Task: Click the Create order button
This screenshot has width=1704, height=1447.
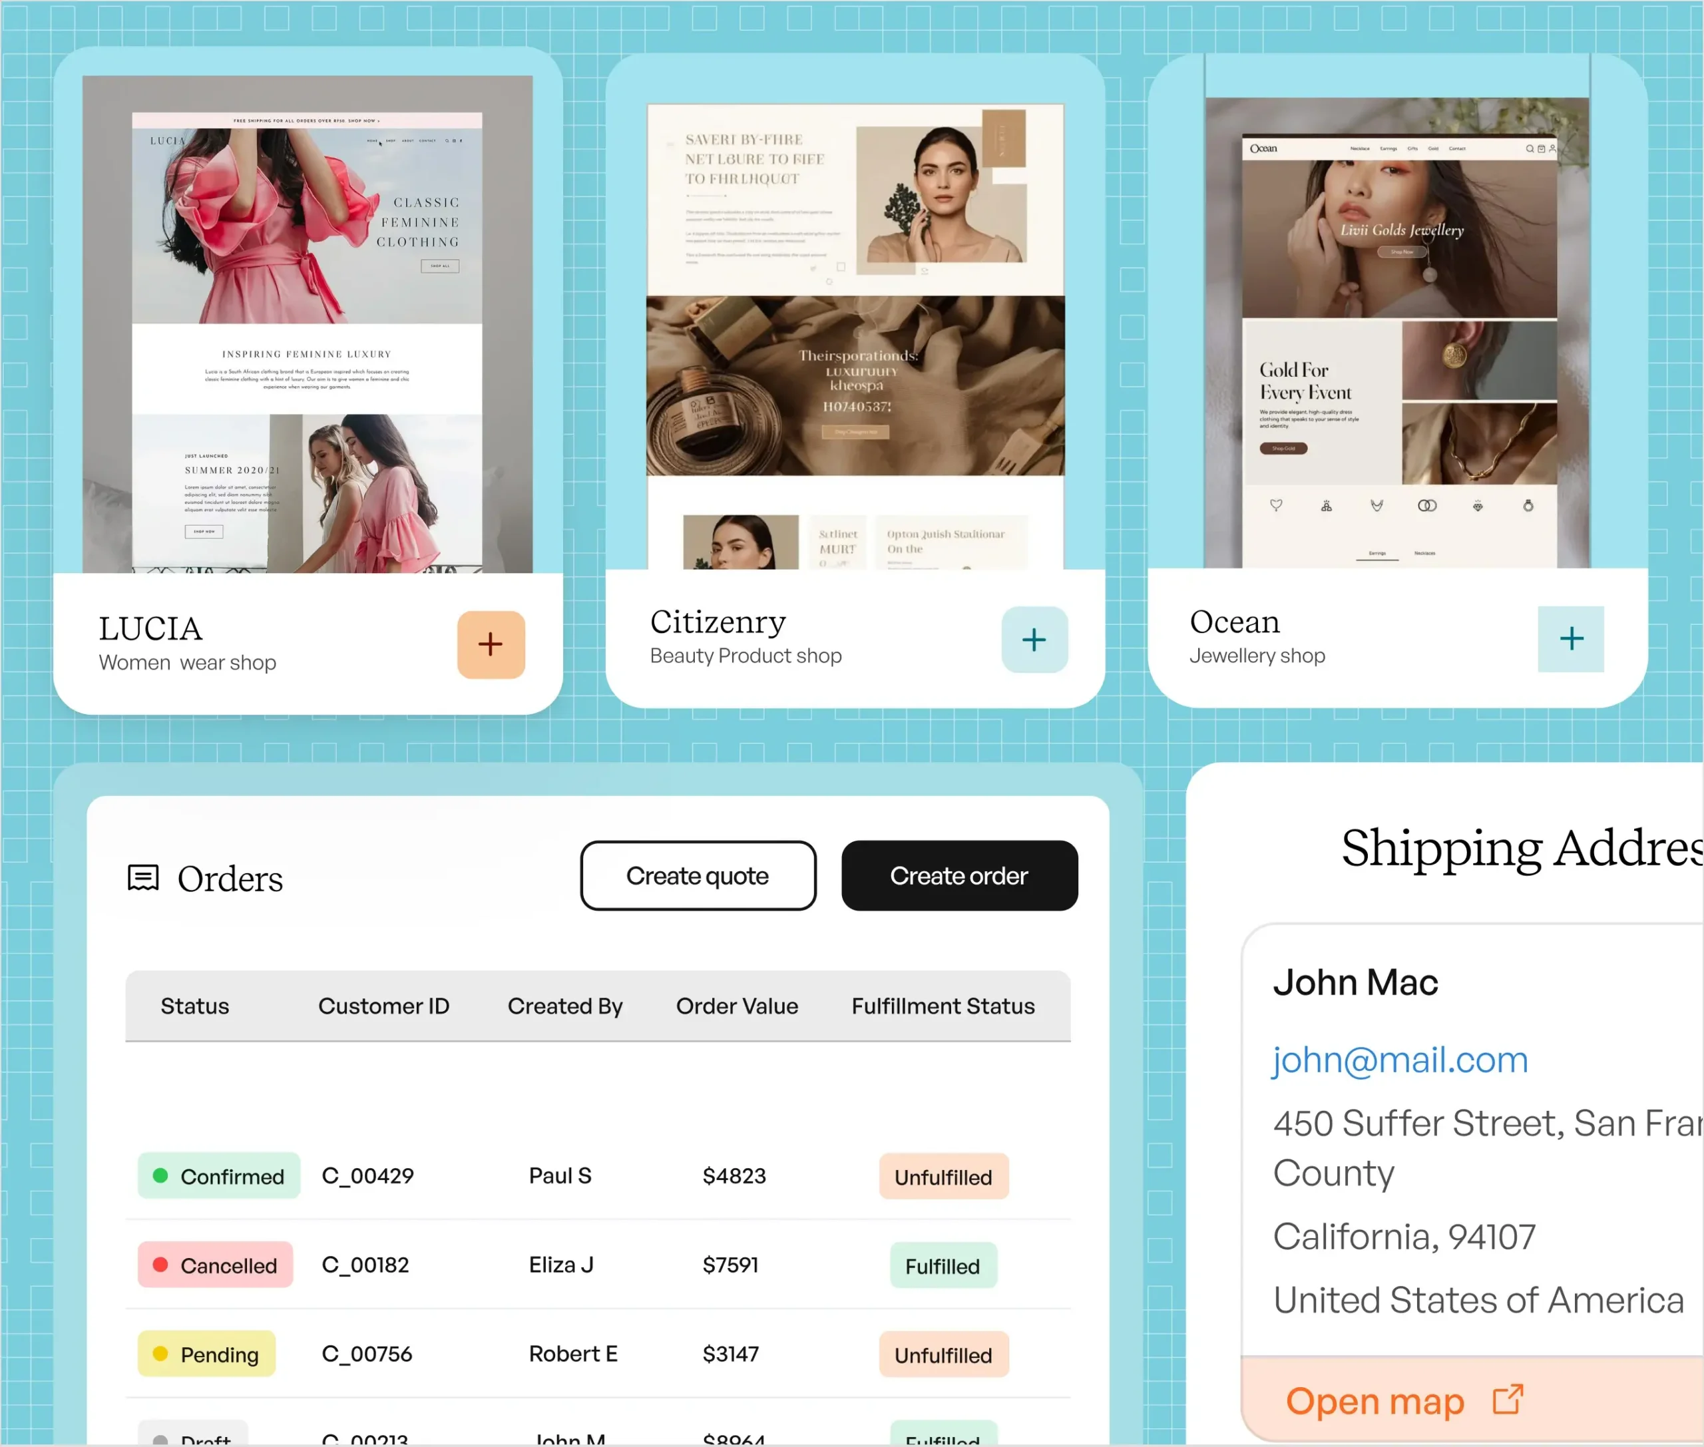Action: pyautogui.click(x=959, y=875)
